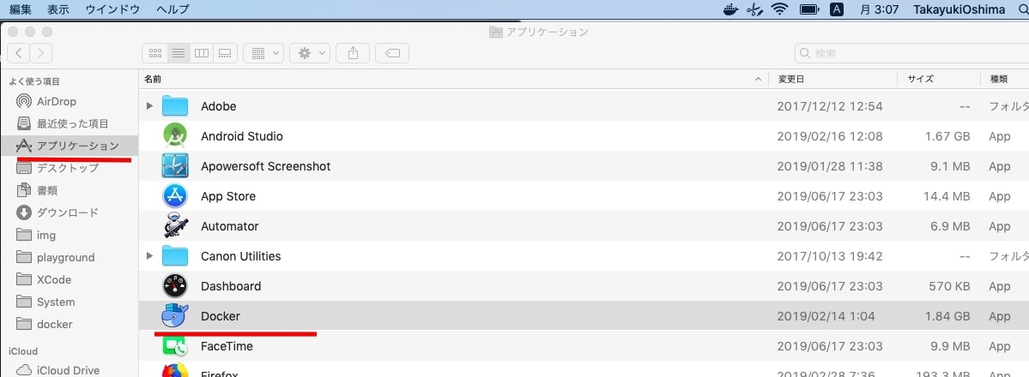This screenshot has height=377, width=1029.
Task: Go forward with the right arrow button
Action: [x=40, y=53]
